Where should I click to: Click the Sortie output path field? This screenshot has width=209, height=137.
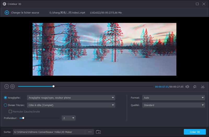click(49, 132)
